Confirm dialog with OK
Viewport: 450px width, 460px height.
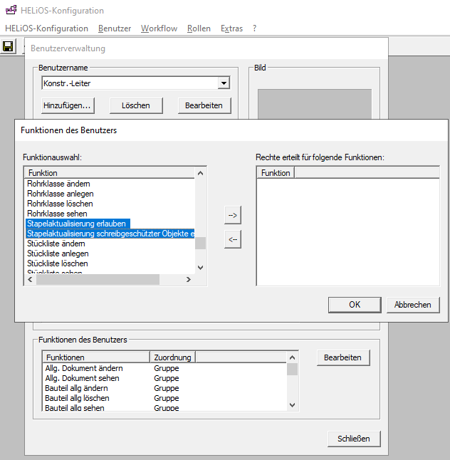pyautogui.click(x=355, y=305)
